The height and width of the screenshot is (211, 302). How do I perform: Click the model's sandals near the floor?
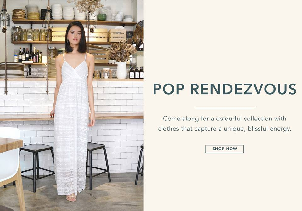[x=71, y=198]
